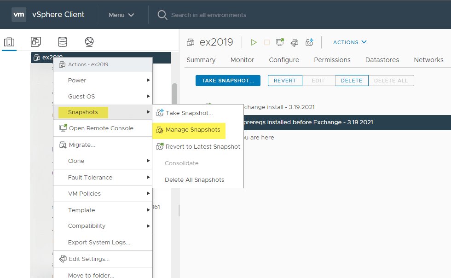This screenshot has height=278, width=451.
Task: Open the Storage view icon
Action: (63, 42)
